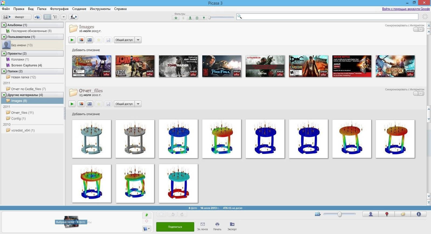The width and height of the screenshot is (431, 234).
Task: Select the BioShock Infinite thumbnail
Action: (x=395, y=66)
